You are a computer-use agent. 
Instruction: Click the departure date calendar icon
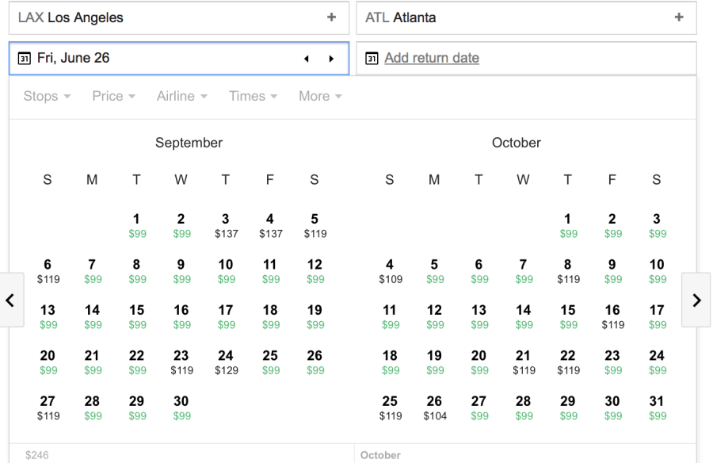coord(25,58)
